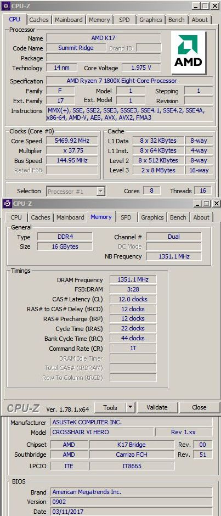The image size is (221, 516).
Task: Open SPD tab in the Memory window
Action: point(126,217)
